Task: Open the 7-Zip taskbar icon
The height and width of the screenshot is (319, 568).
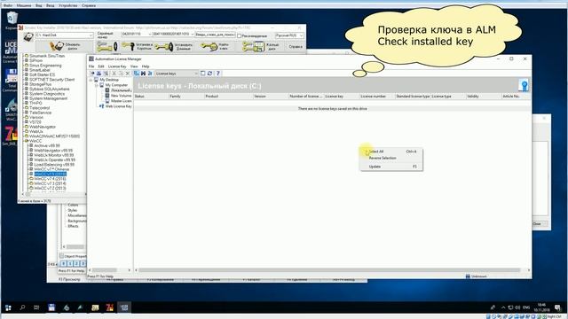Action: point(109,307)
